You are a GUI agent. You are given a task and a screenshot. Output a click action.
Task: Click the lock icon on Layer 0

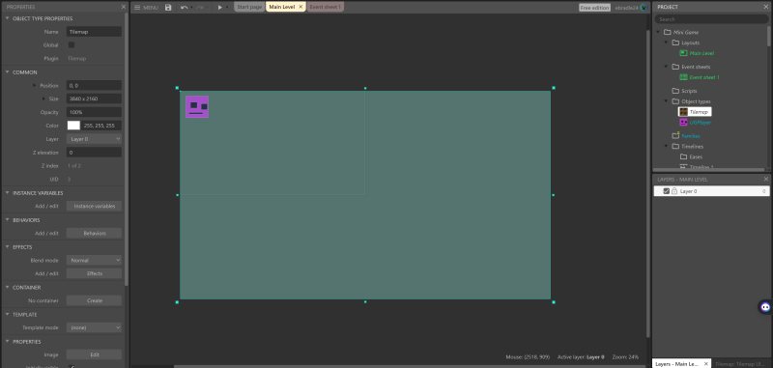(x=673, y=191)
